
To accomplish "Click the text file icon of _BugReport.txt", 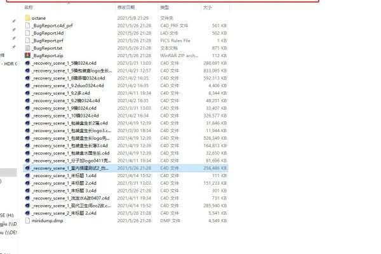I will [28, 48].
